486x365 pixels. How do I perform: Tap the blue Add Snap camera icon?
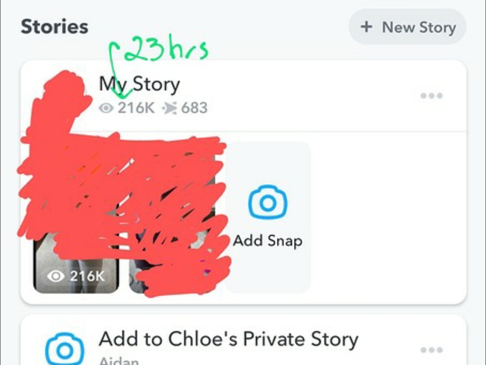click(x=268, y=202)
